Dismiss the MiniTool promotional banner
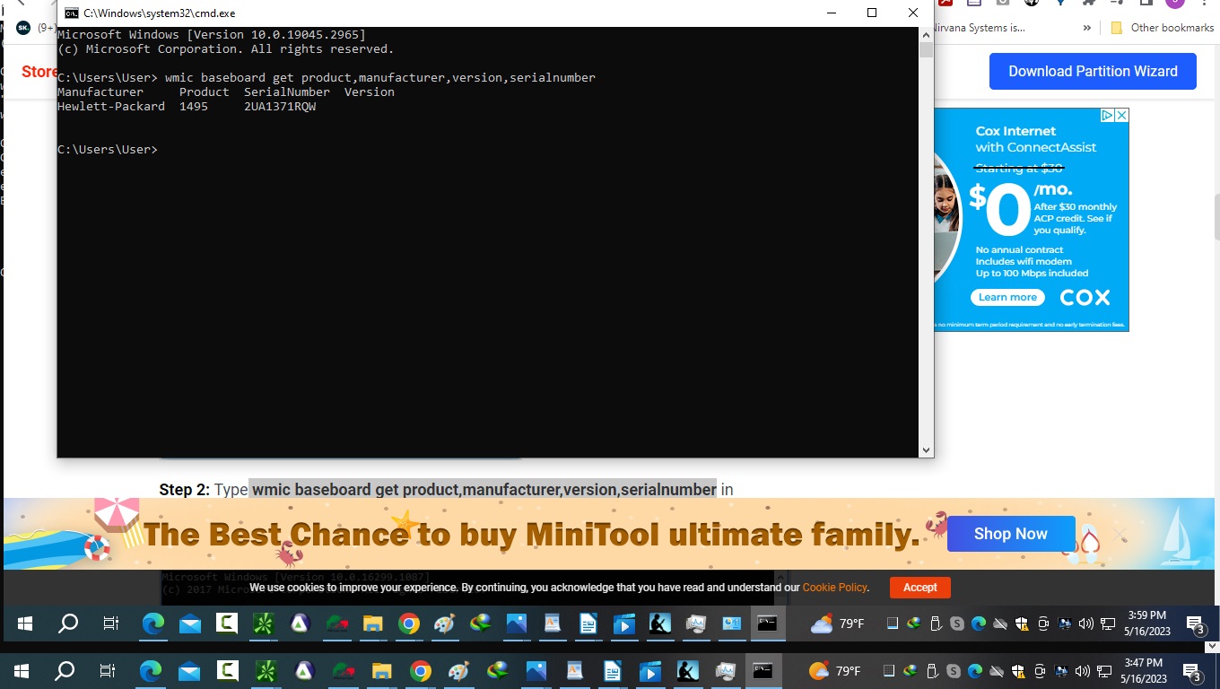The image size is (1220, 689). 1120,535
